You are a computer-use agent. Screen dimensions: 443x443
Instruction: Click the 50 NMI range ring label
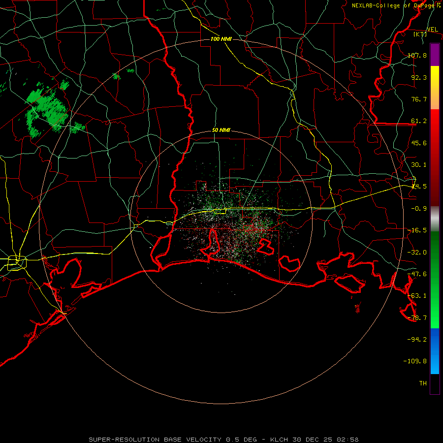pyautogui.click(x=221, y=130)
